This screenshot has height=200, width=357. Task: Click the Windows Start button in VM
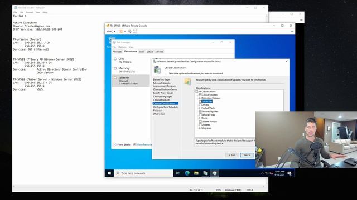coord(109,173)
